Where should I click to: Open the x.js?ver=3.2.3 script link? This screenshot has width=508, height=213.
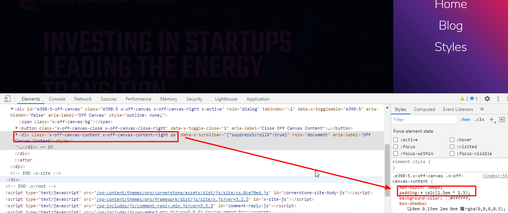(x=173, y=199)
